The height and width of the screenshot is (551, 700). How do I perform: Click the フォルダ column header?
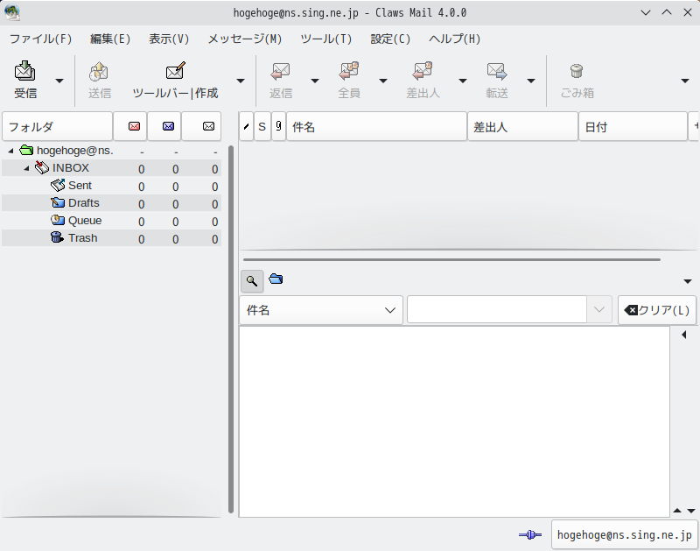(x=57, y=127)
